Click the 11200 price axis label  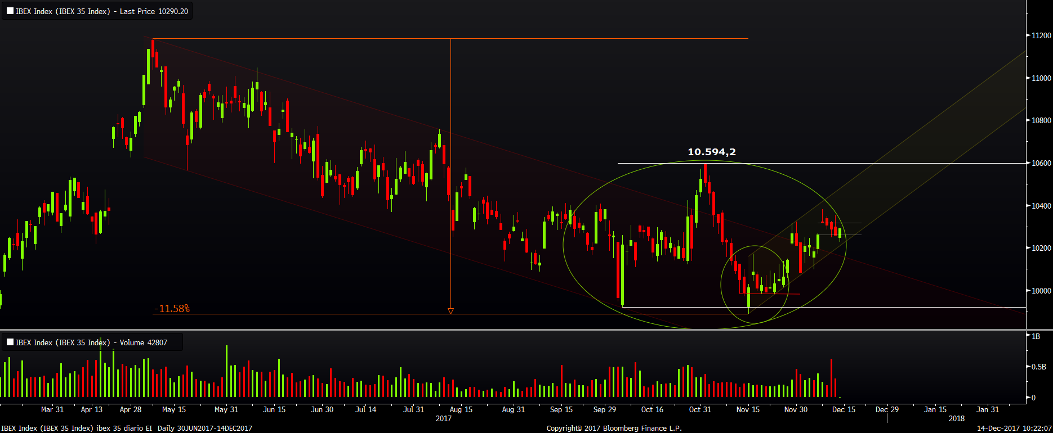1041,35
